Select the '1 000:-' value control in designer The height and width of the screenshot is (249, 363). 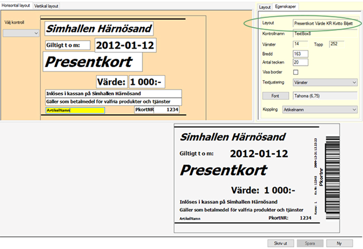pyautogui.click(x=147, y=82)
